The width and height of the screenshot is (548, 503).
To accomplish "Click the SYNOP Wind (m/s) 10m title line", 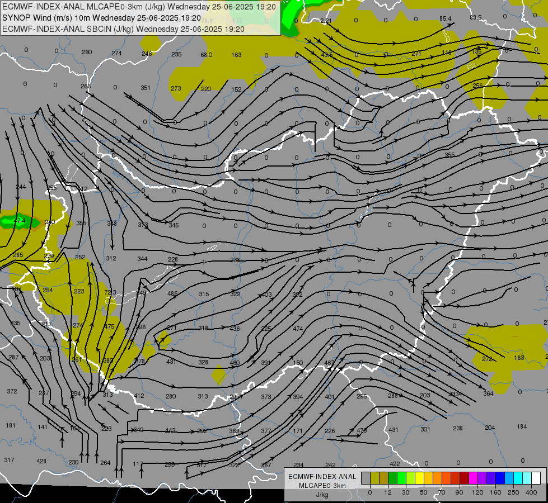I will click(x=101, y=18).
